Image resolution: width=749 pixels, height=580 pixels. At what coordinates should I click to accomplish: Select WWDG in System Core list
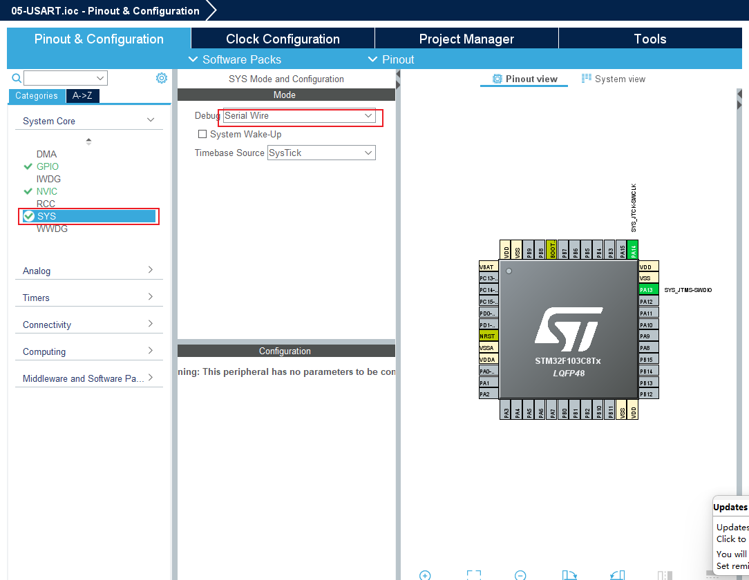tap(52, 229)
